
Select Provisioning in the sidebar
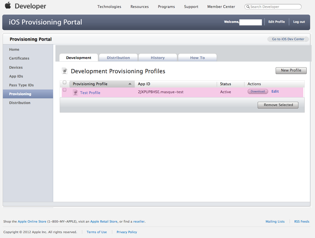[x=28, y=94]
